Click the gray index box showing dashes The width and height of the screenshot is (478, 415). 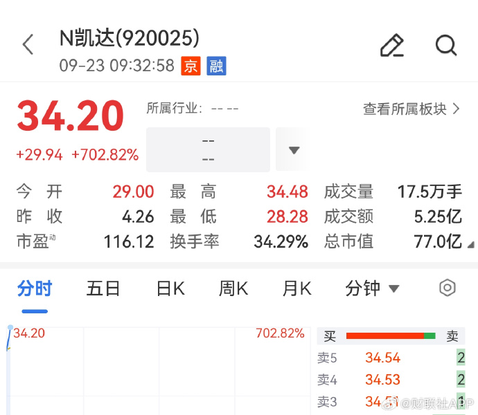click(209, 150)
